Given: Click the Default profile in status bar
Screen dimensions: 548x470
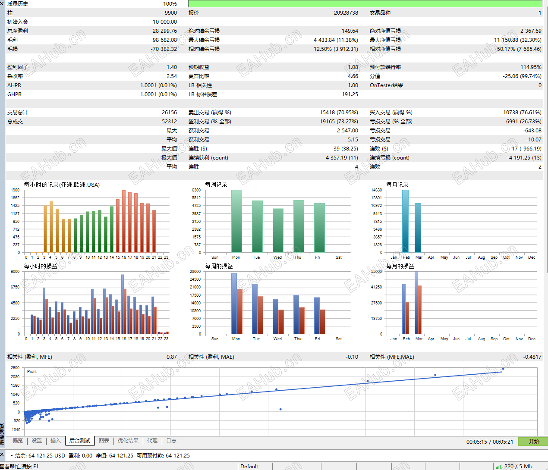Looking at the screenshot, I should 249,466.
